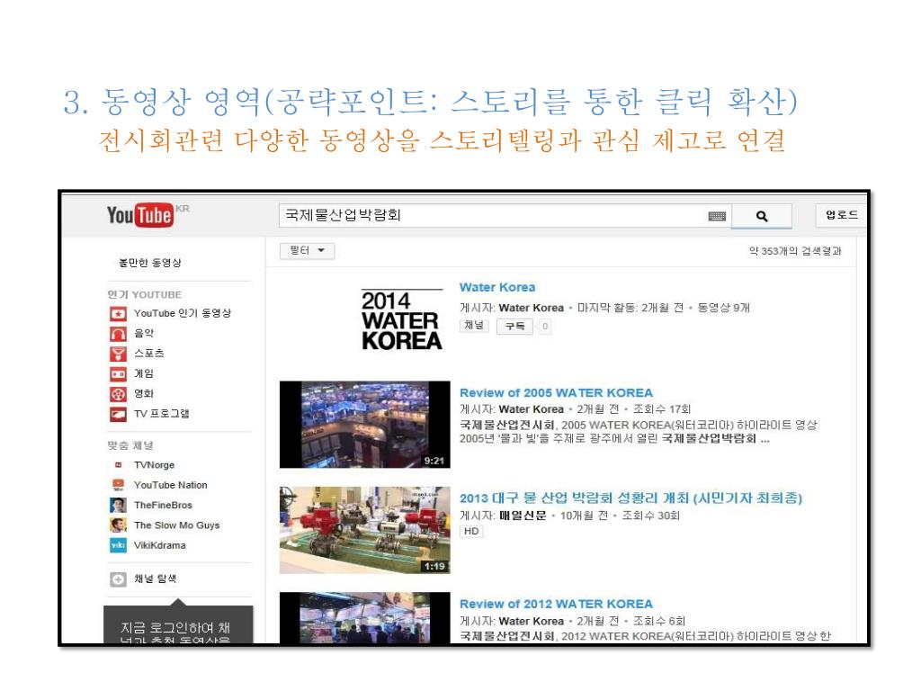This screenshot has height=691, width=921.
Task: Open YouTube Nation channel label
Action: coord(170,485)
